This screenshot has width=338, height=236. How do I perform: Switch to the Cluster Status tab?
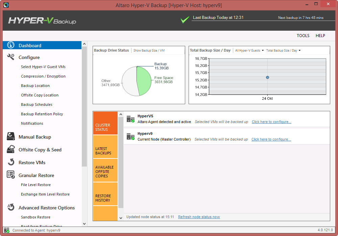point(105,123)
